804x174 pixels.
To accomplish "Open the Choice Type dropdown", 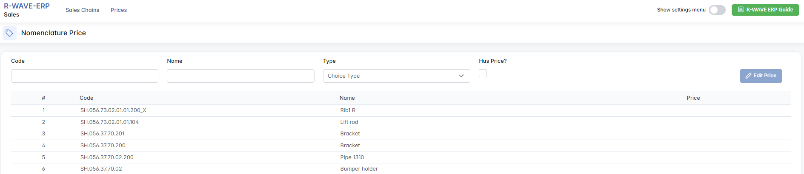I will [x=396, y=76].
